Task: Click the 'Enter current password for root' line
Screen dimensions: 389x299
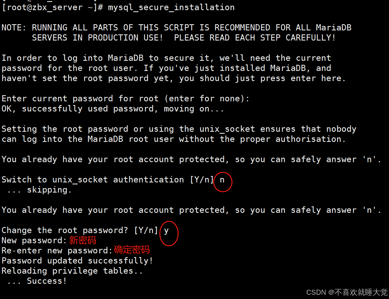Action: [125, 99]
